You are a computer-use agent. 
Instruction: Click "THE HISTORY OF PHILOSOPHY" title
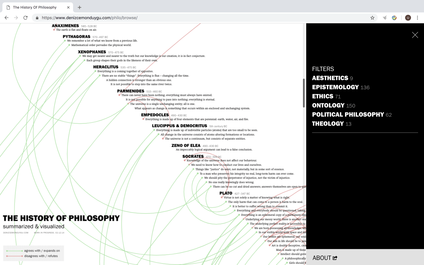point(61,218)
